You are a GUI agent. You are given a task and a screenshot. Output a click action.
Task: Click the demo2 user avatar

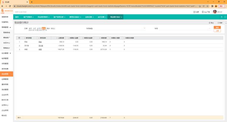pos(215,12)
